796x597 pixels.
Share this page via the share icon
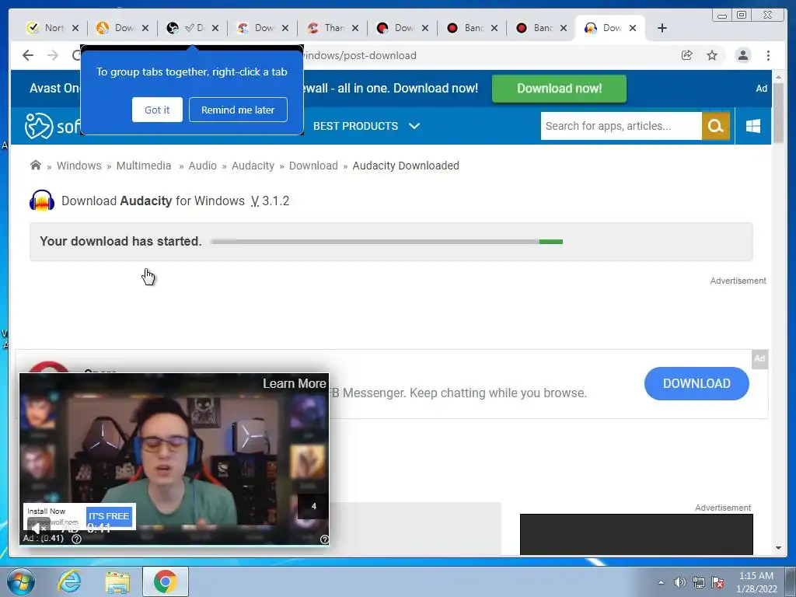coord(687,55)
